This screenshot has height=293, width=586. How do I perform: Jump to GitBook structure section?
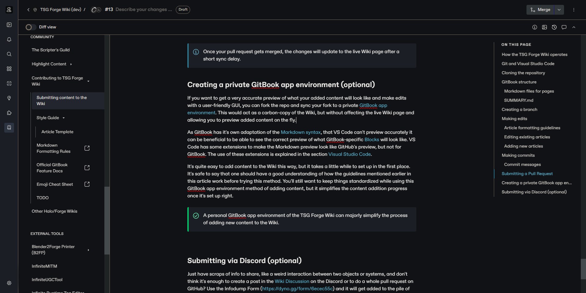pos(519,82)
